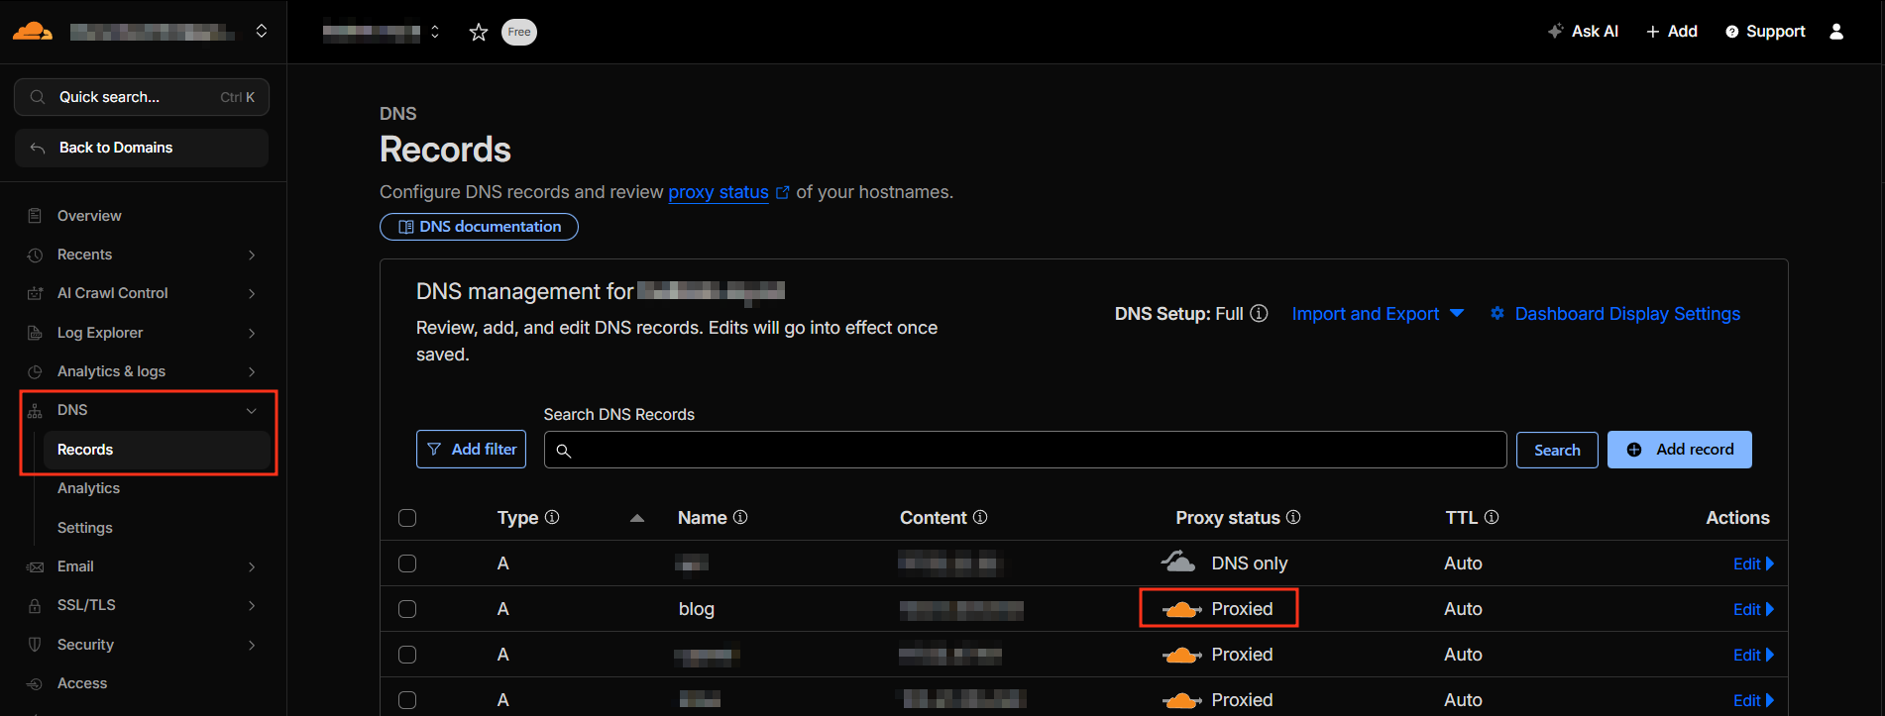Click the Access icon in sidebar
The height and width of the screenshot is (716, 1885).
click(x=35, y=683)
